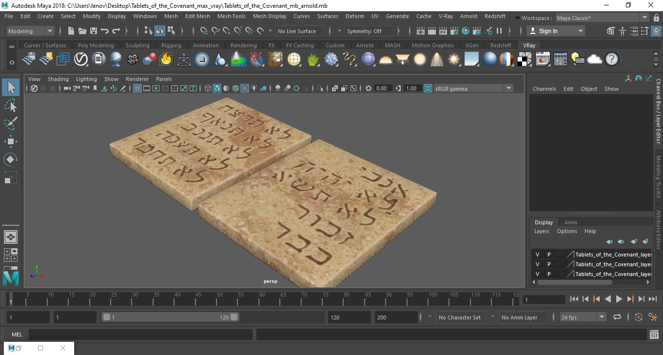Open the Shading menu in viewport panel
Viewport: 663px width, 355px height.
pos(58,79)
